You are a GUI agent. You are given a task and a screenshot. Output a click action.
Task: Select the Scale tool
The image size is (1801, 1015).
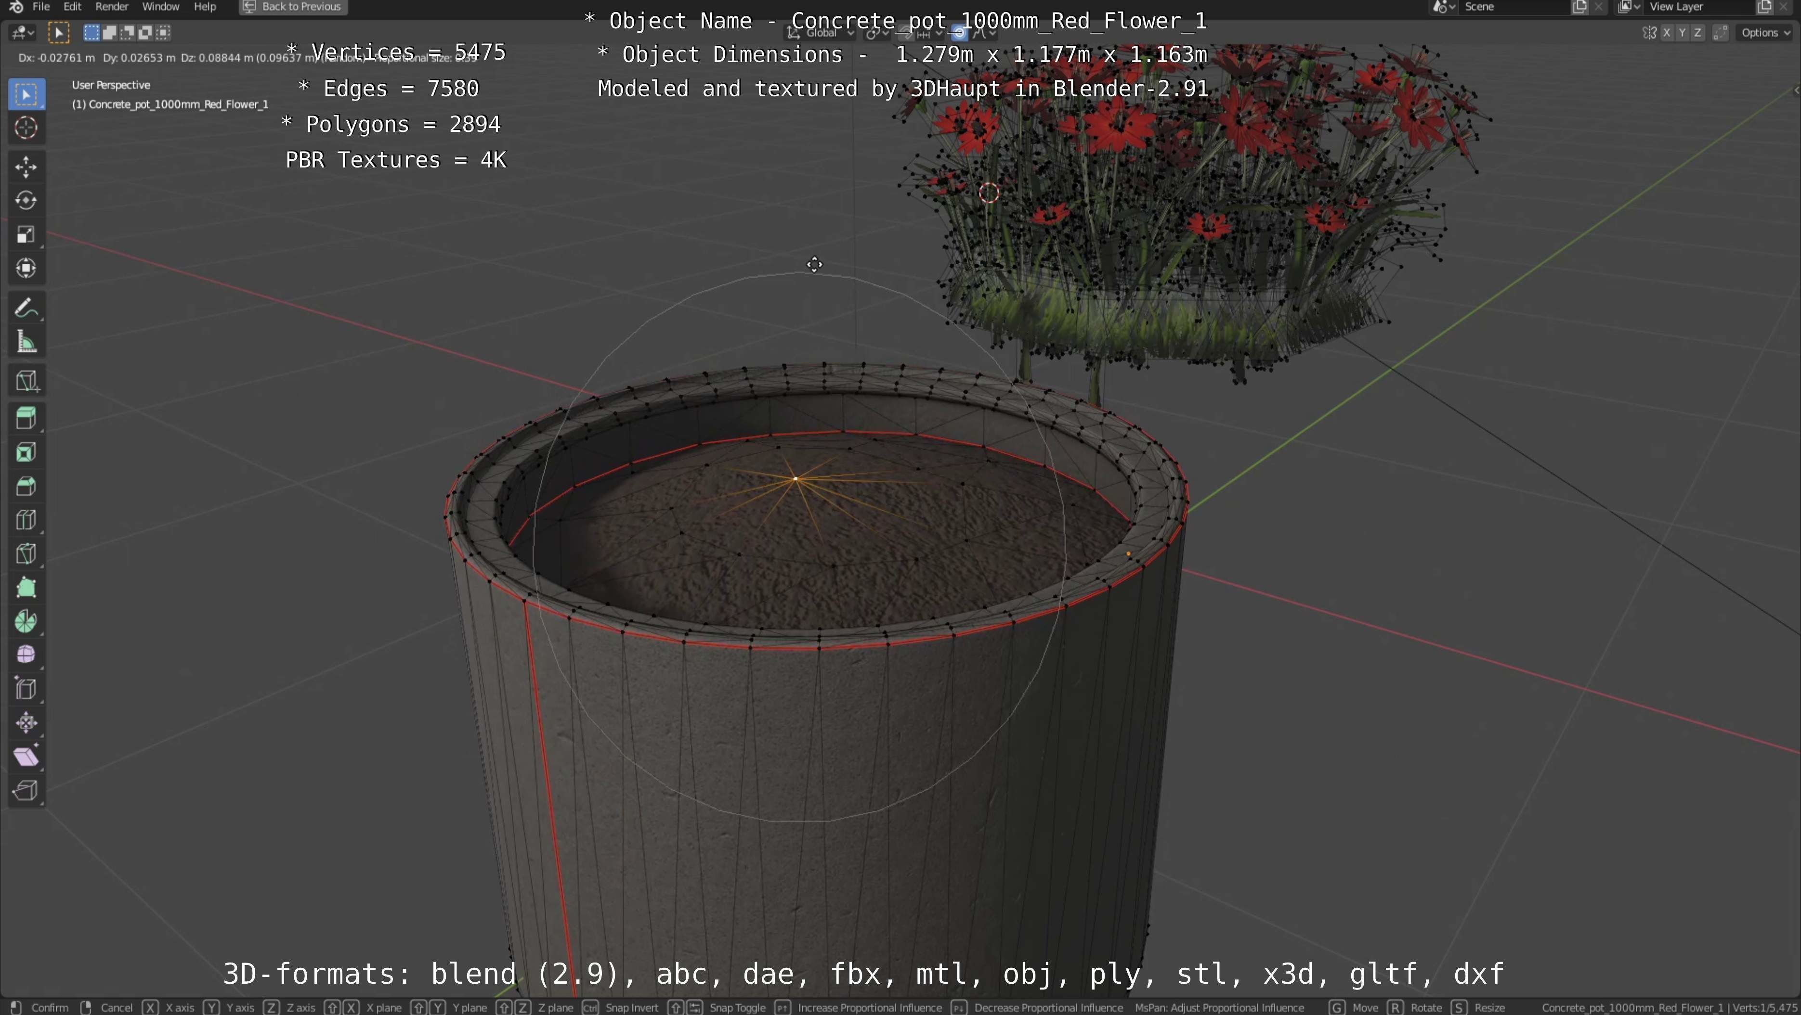pyautogui.click(x=26, y=234)
